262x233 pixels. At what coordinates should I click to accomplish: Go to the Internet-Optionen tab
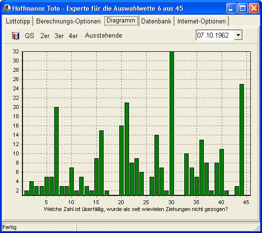[x=201, y=21]
